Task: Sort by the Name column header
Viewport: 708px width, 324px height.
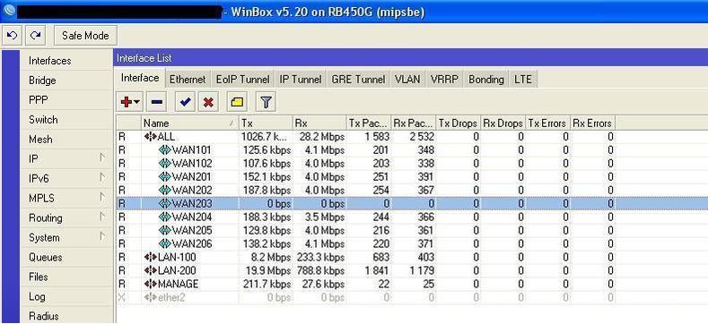Action: click(x=189, y=123)
